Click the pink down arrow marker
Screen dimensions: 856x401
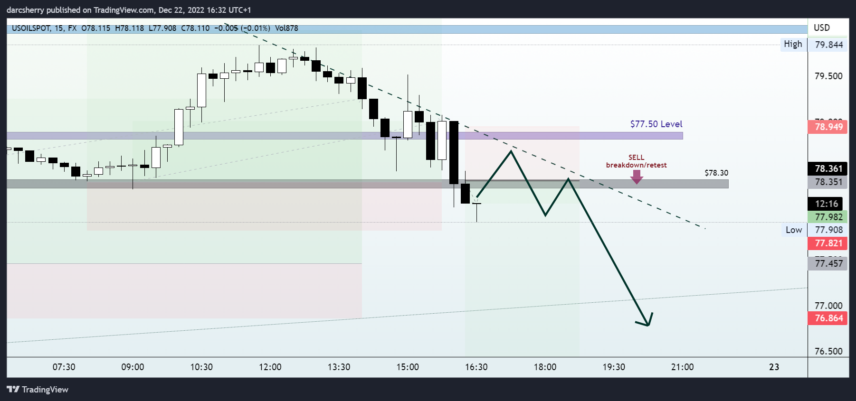[x=637, y=177]
